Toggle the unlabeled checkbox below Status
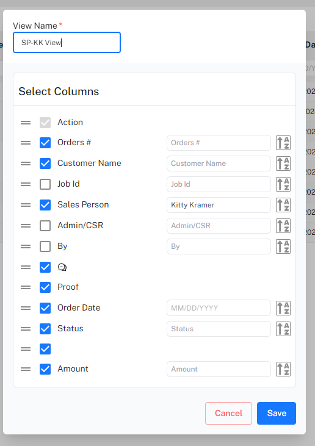 click(x=45, y=349)
